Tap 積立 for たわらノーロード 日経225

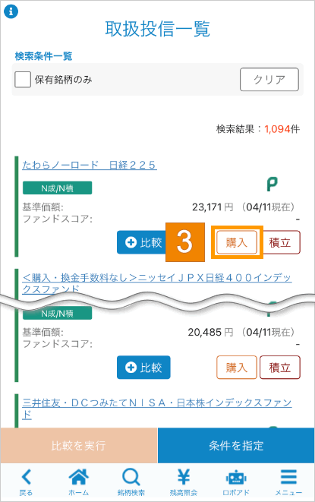click(280, 242)
